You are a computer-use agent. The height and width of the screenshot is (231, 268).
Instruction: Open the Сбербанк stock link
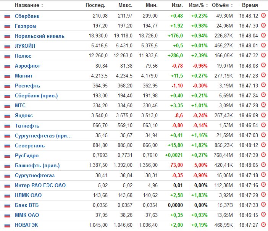click(27, 16)
